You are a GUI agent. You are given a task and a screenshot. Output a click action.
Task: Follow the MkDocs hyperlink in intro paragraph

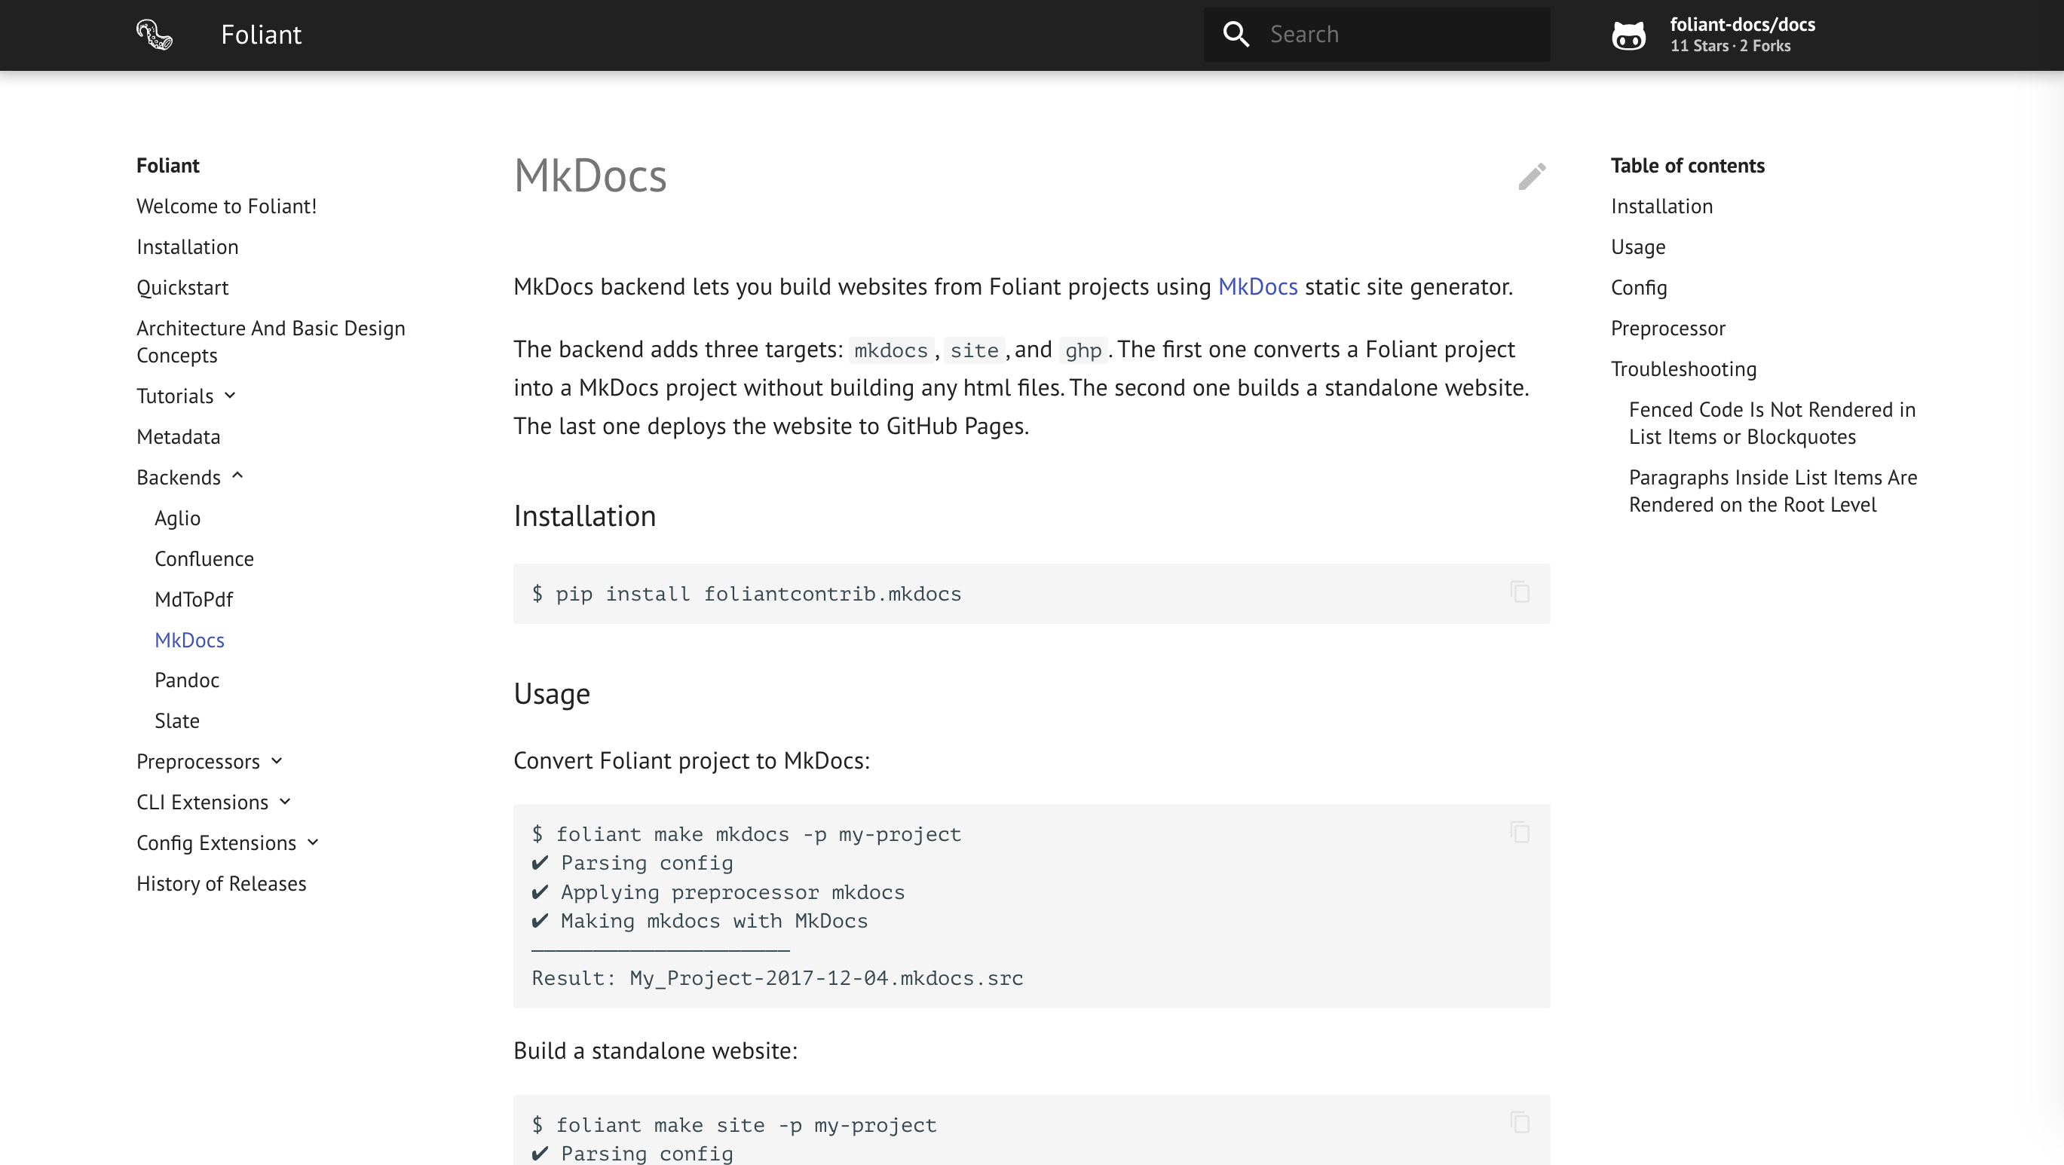[1257, 286]
